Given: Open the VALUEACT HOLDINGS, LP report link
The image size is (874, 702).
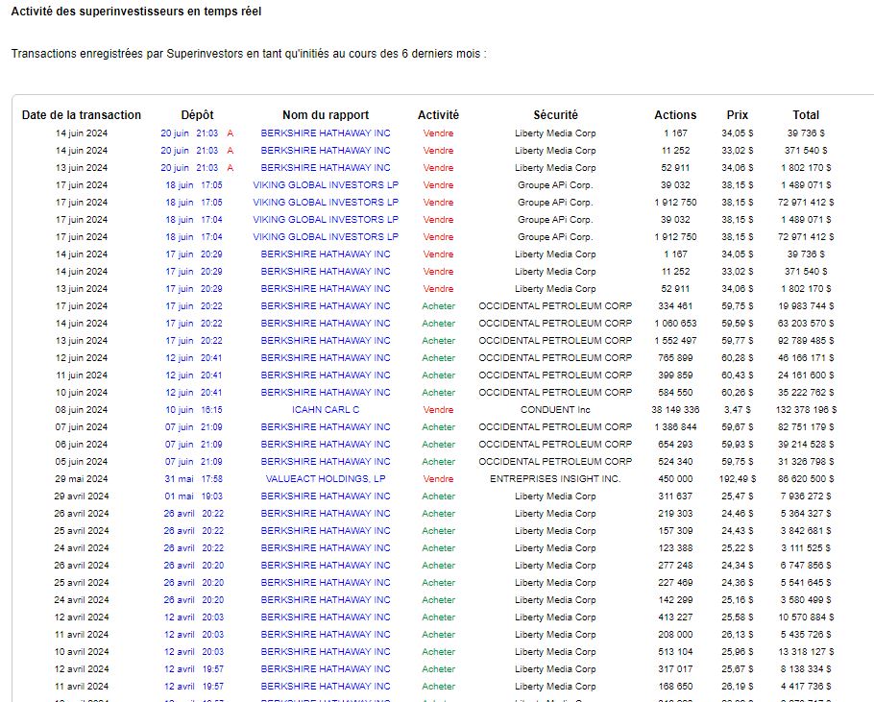Looking at the screenshot, I should click(325, 479).
